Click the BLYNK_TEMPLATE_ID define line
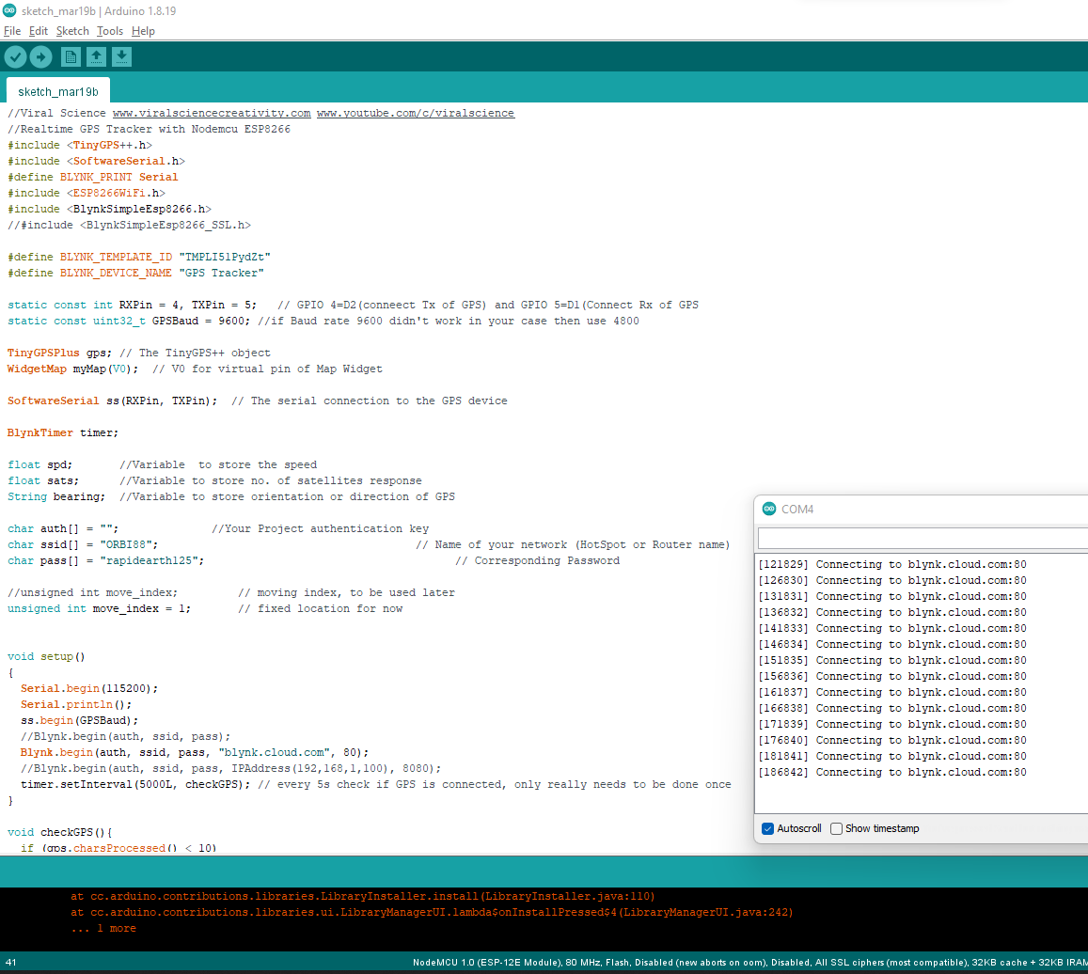This screenshot has width=1088, height=974. click(139, 257)
